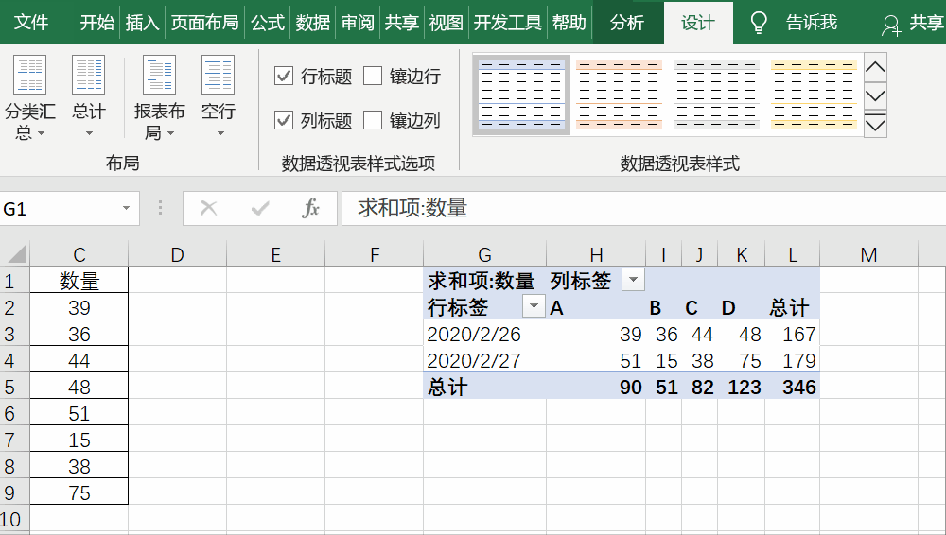This screenshot has width=946, height=535.
Task: Click the row total value 179
Action: click(792, 360)
